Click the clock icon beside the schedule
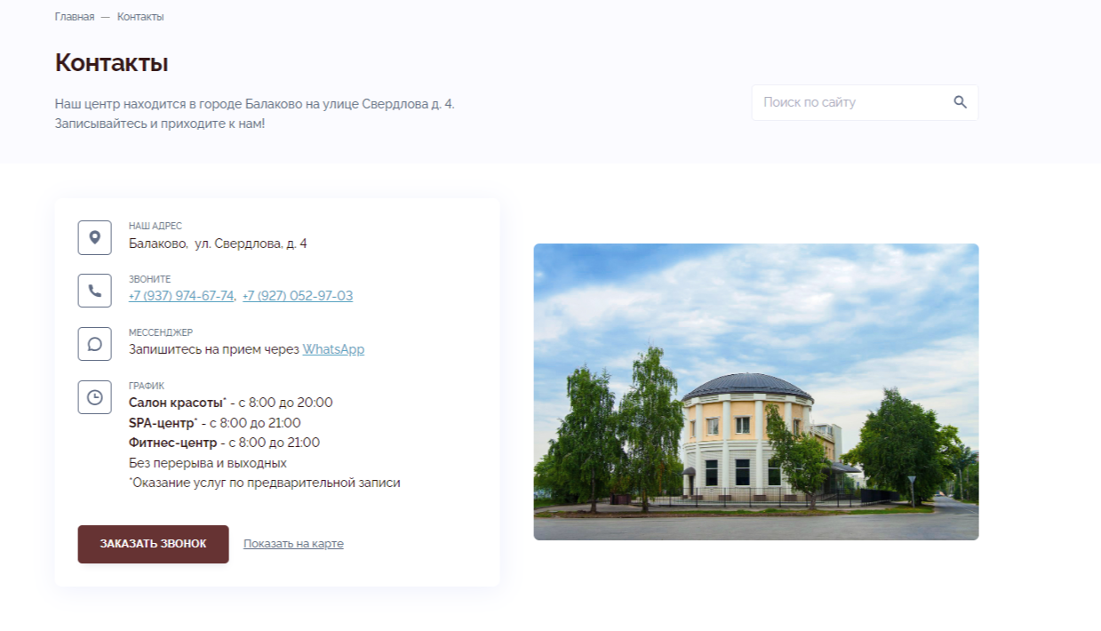Image resolution: width=1101 pixels, height=631 pixels. [x=95, y=397]
